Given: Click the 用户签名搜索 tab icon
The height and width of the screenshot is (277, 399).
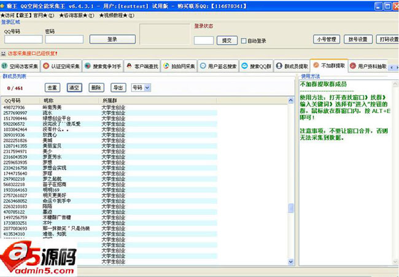Looking at the screenshot, I should (203, 66).
